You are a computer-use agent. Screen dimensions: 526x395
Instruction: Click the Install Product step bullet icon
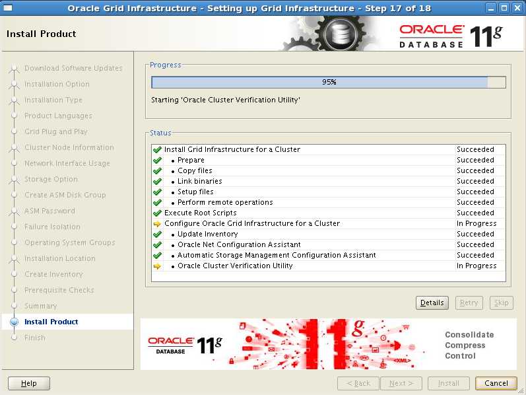14,322
